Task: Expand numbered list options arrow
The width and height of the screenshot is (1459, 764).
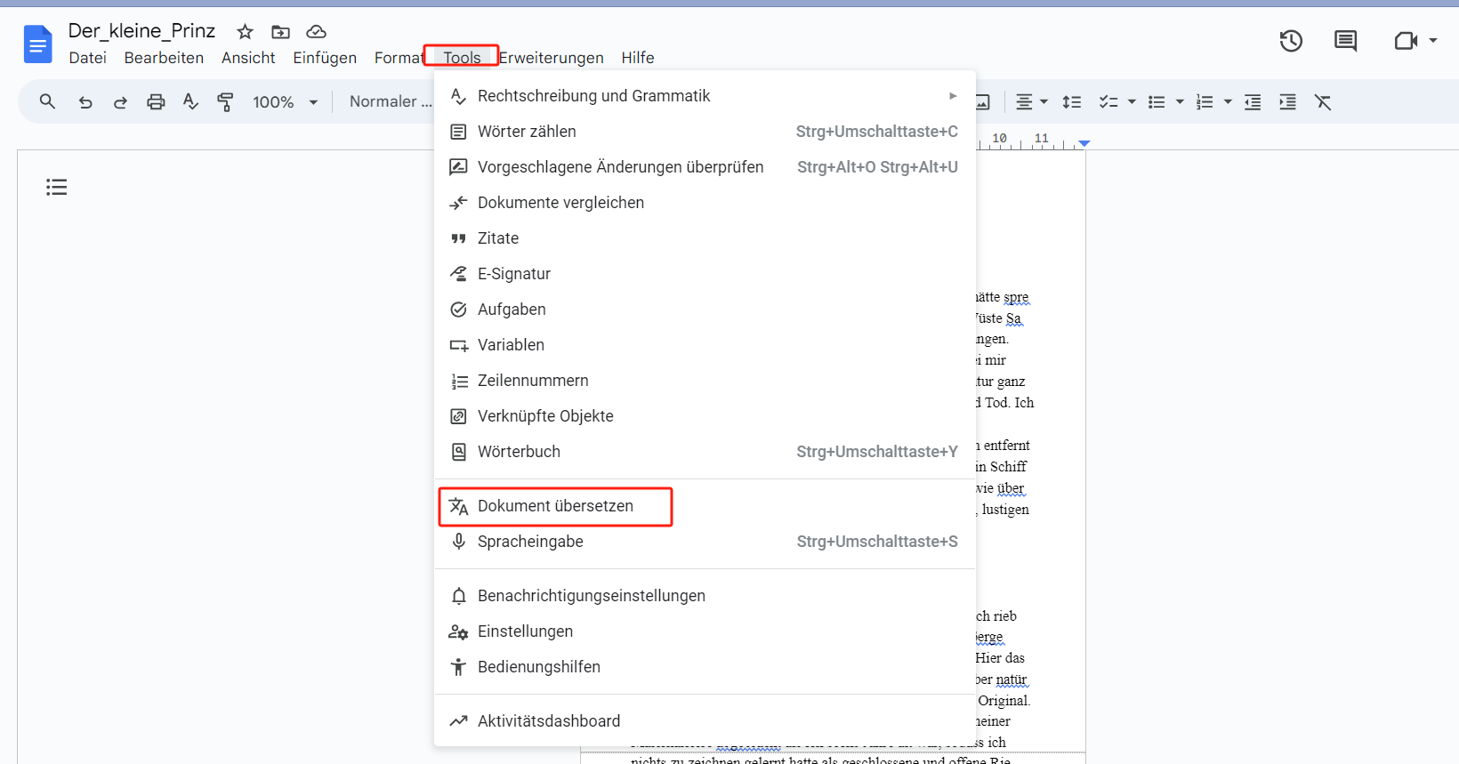Action: pyautogui.click(x=1228, y=102)
